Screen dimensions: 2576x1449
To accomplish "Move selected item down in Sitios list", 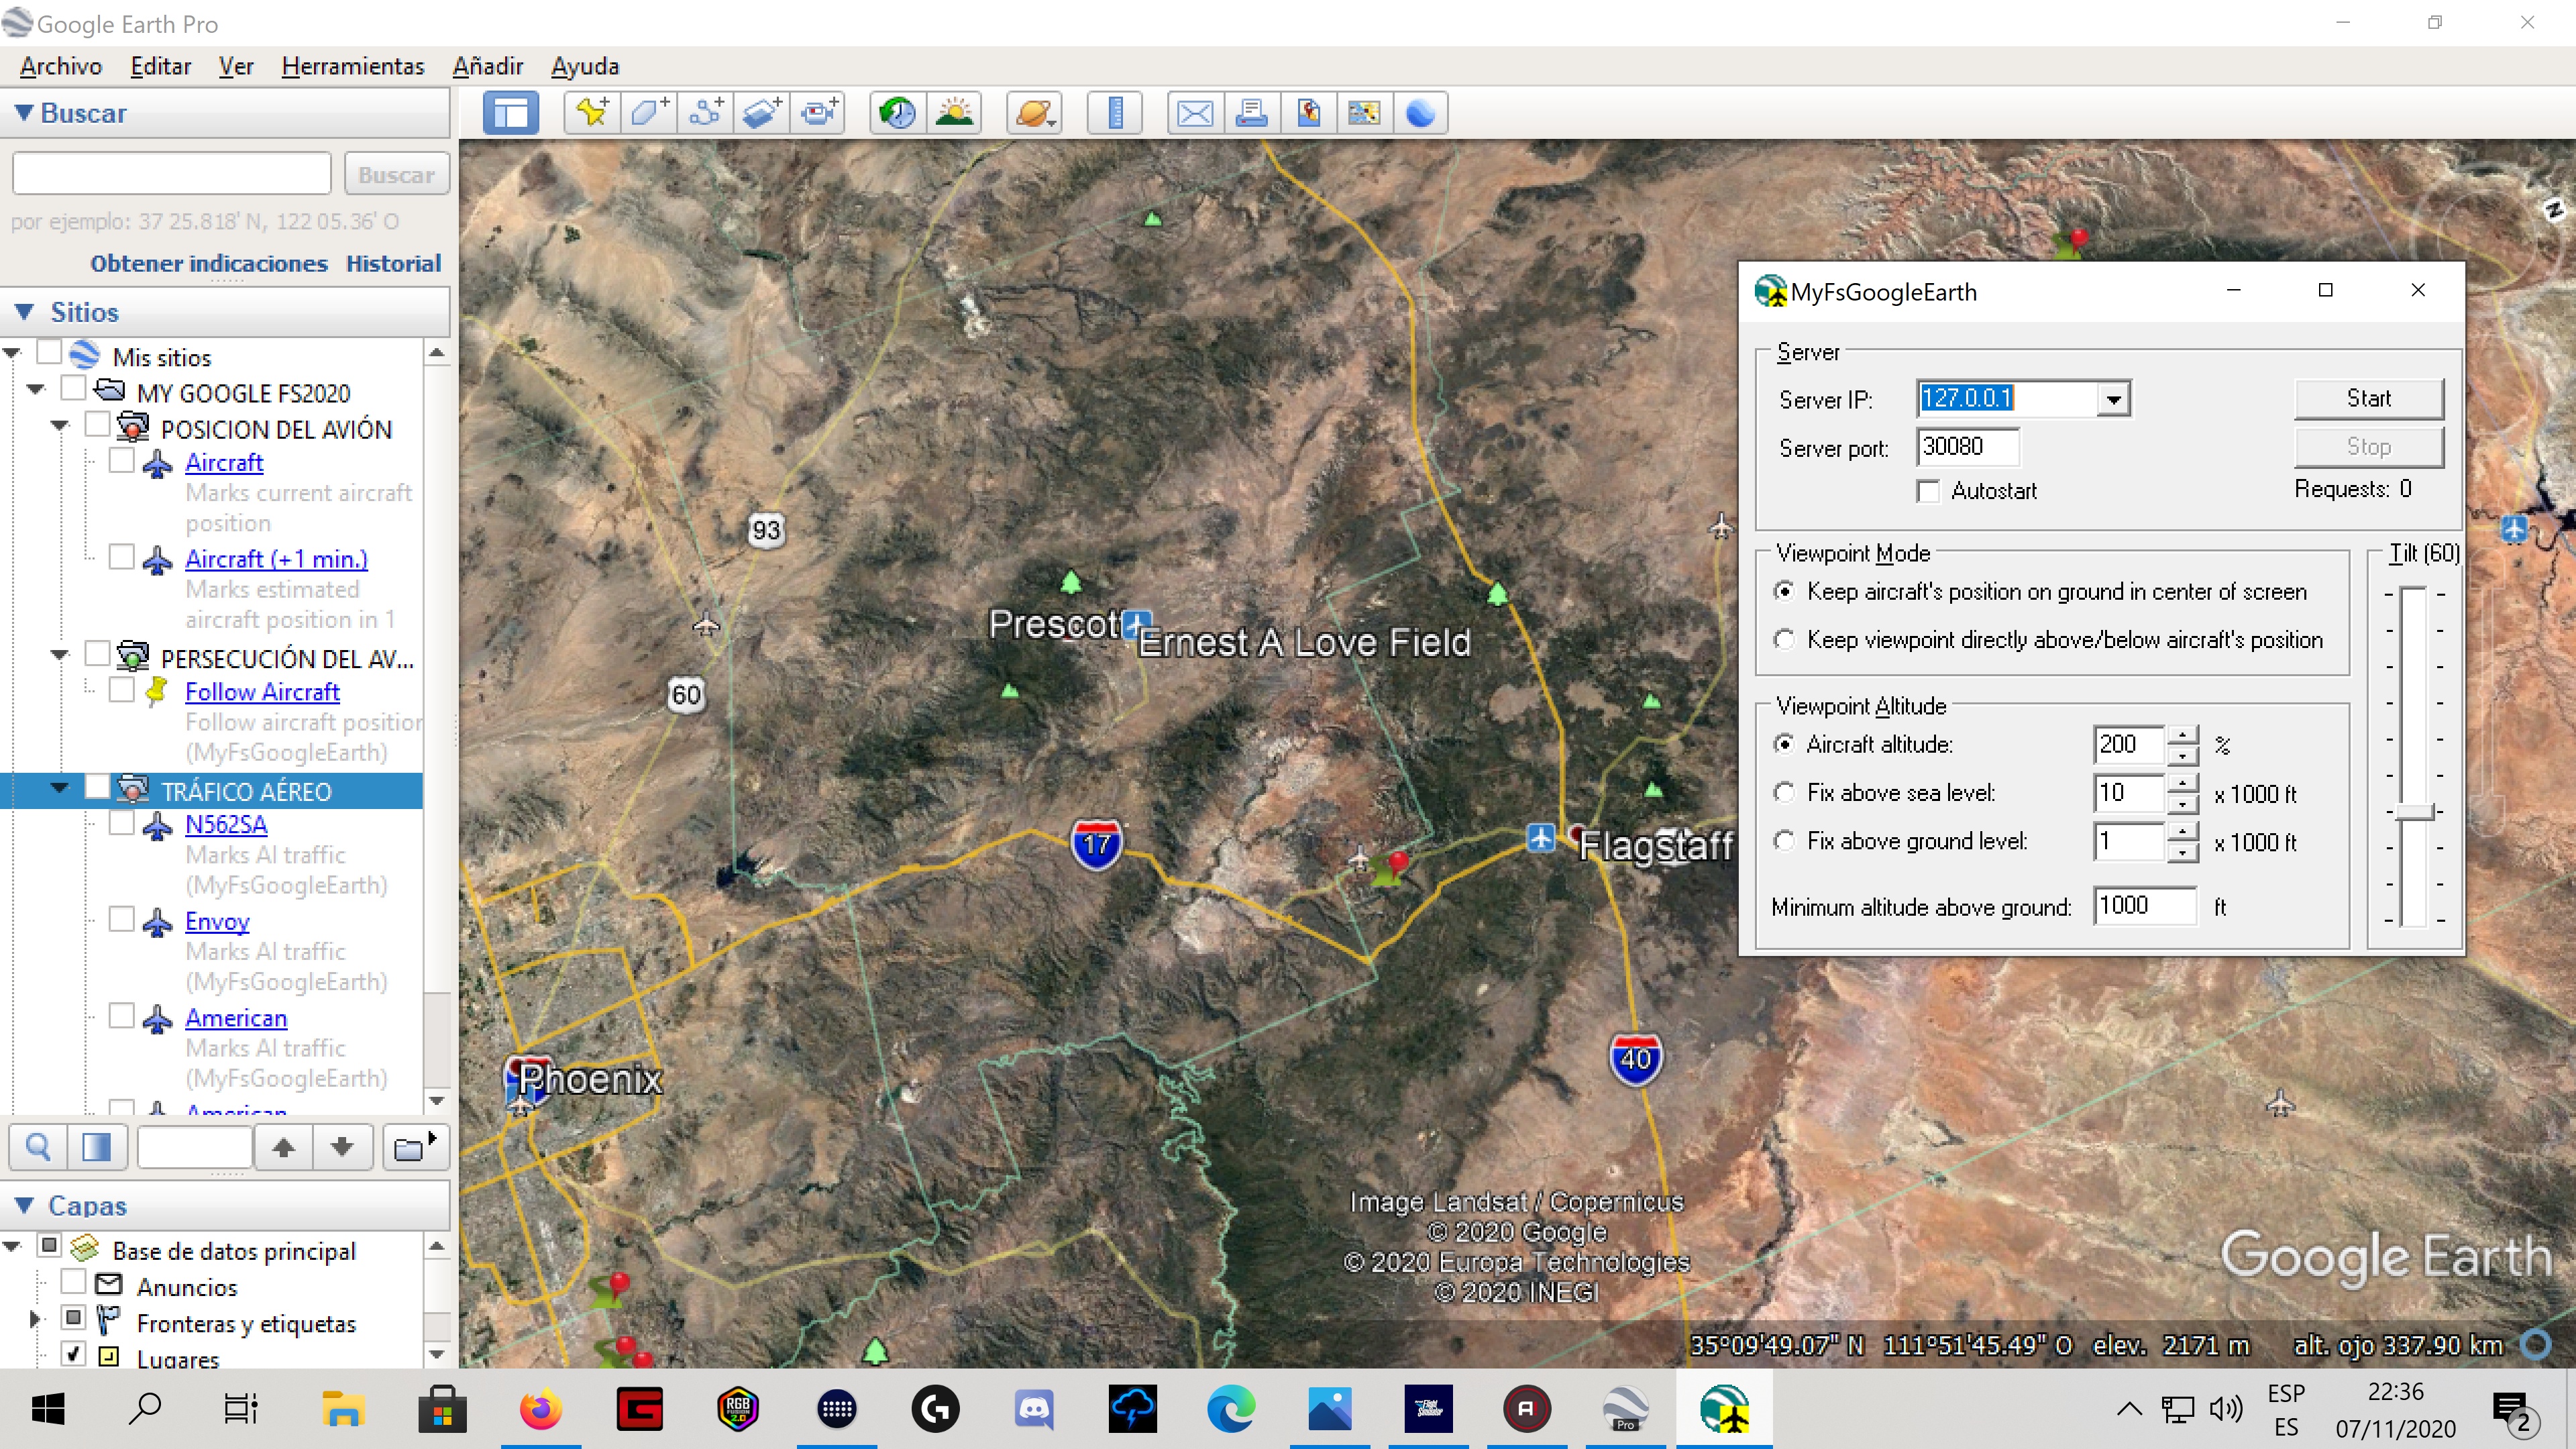I will coord(342,1147).
